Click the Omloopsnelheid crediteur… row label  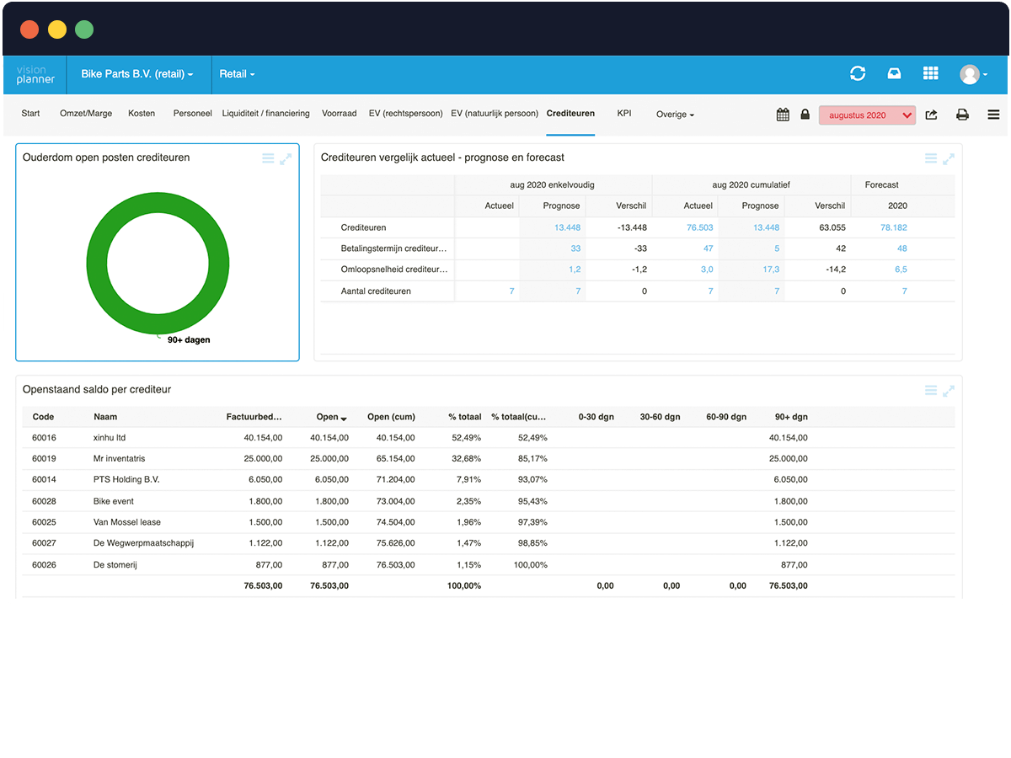[x=393, y=270]
